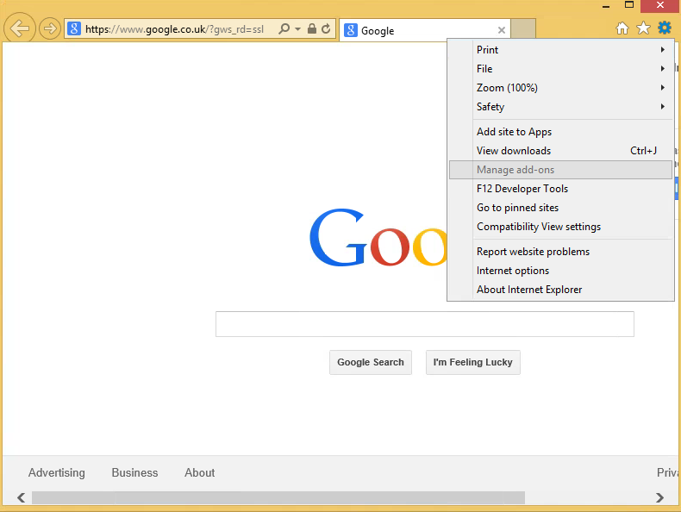The width and height of the screenshot is (681, 512).
Task: Open F12 Developer Tools
Action: tap(522, 189)
